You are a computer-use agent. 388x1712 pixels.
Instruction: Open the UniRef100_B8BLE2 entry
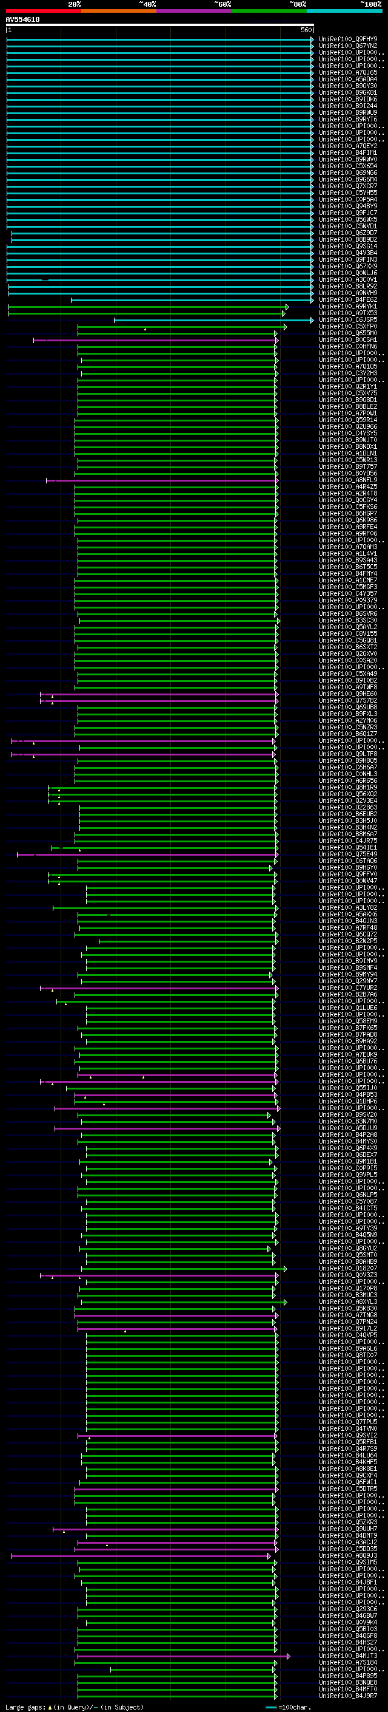[347, 407]
